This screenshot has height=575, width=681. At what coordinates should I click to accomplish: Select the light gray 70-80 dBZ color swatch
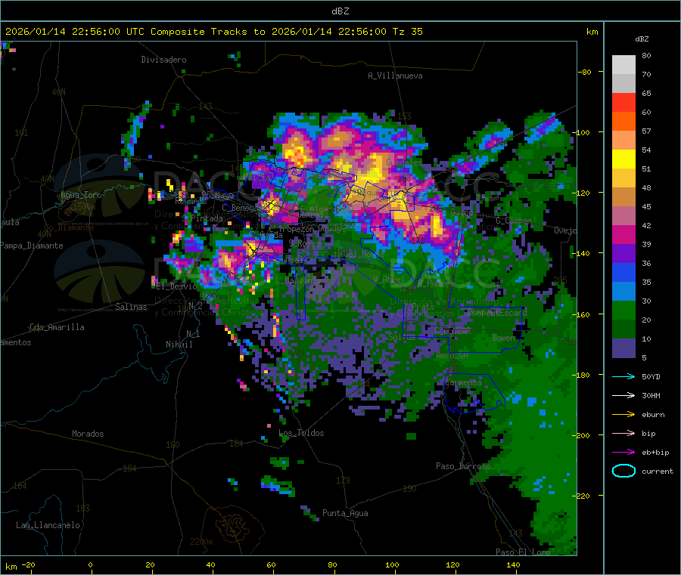point(623,65)
